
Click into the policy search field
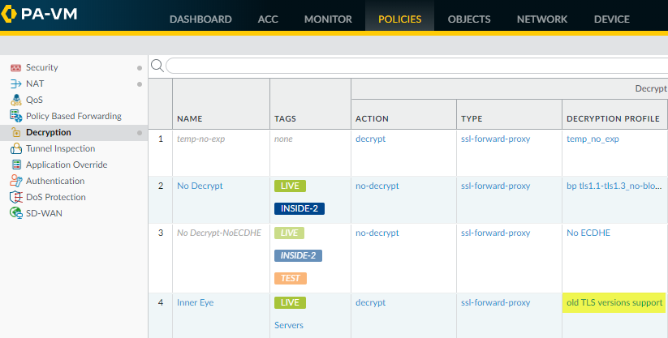414,66
